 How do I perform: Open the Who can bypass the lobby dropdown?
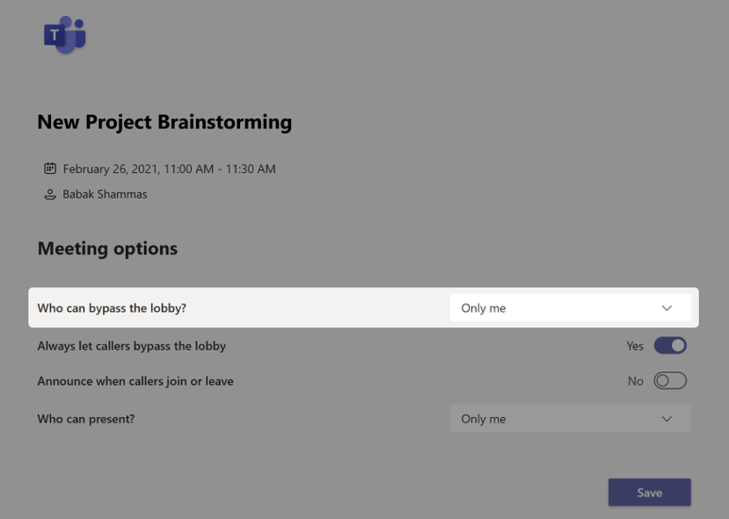[570, 307]
